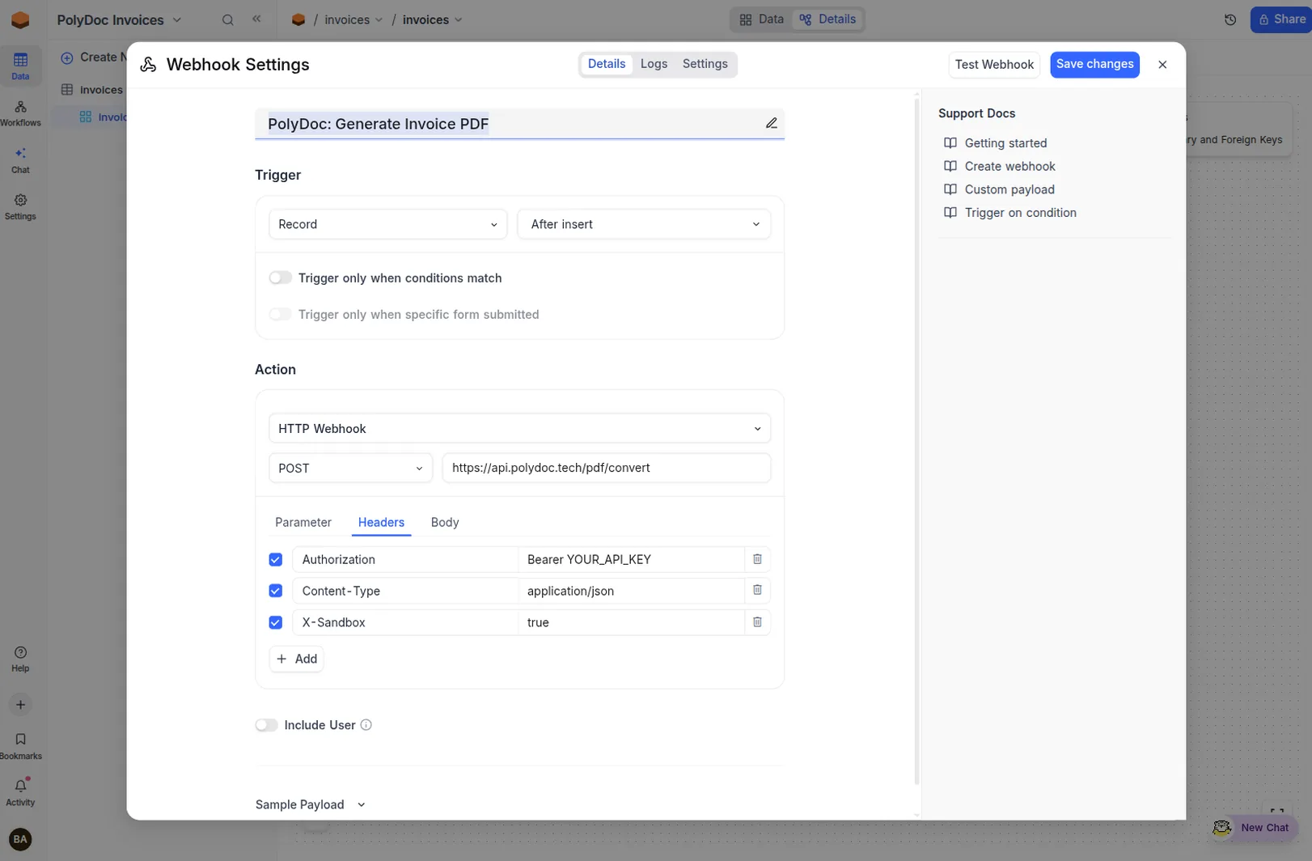Click the webhook icon beside title
The height and width of the screenshot is (861, 1312).
pos(148,65)
